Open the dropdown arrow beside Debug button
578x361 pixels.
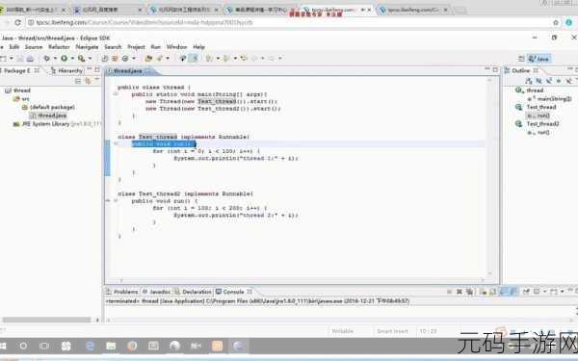coord(55,58)
